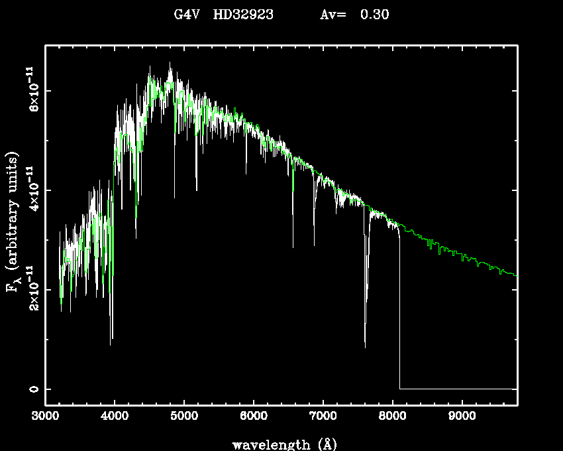The width and height of the screenshot is (563, 451).
Task: Click the Av= 0.30 extinction value
Action: click(354, 15)
